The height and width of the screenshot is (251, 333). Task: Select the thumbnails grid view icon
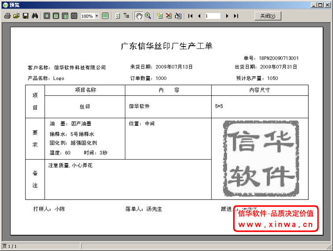[74, 16]
